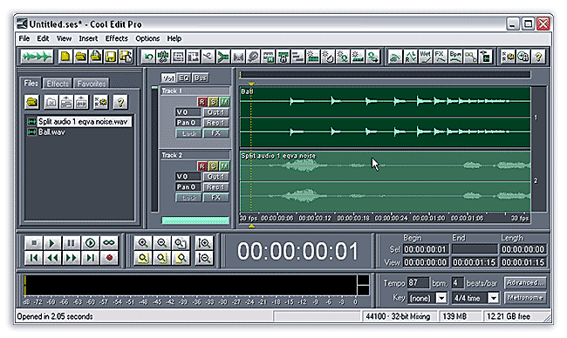The height and width of the screenshot is (338, 567).
Task: Open file icon in Files panel
Action: coord(32,103)
